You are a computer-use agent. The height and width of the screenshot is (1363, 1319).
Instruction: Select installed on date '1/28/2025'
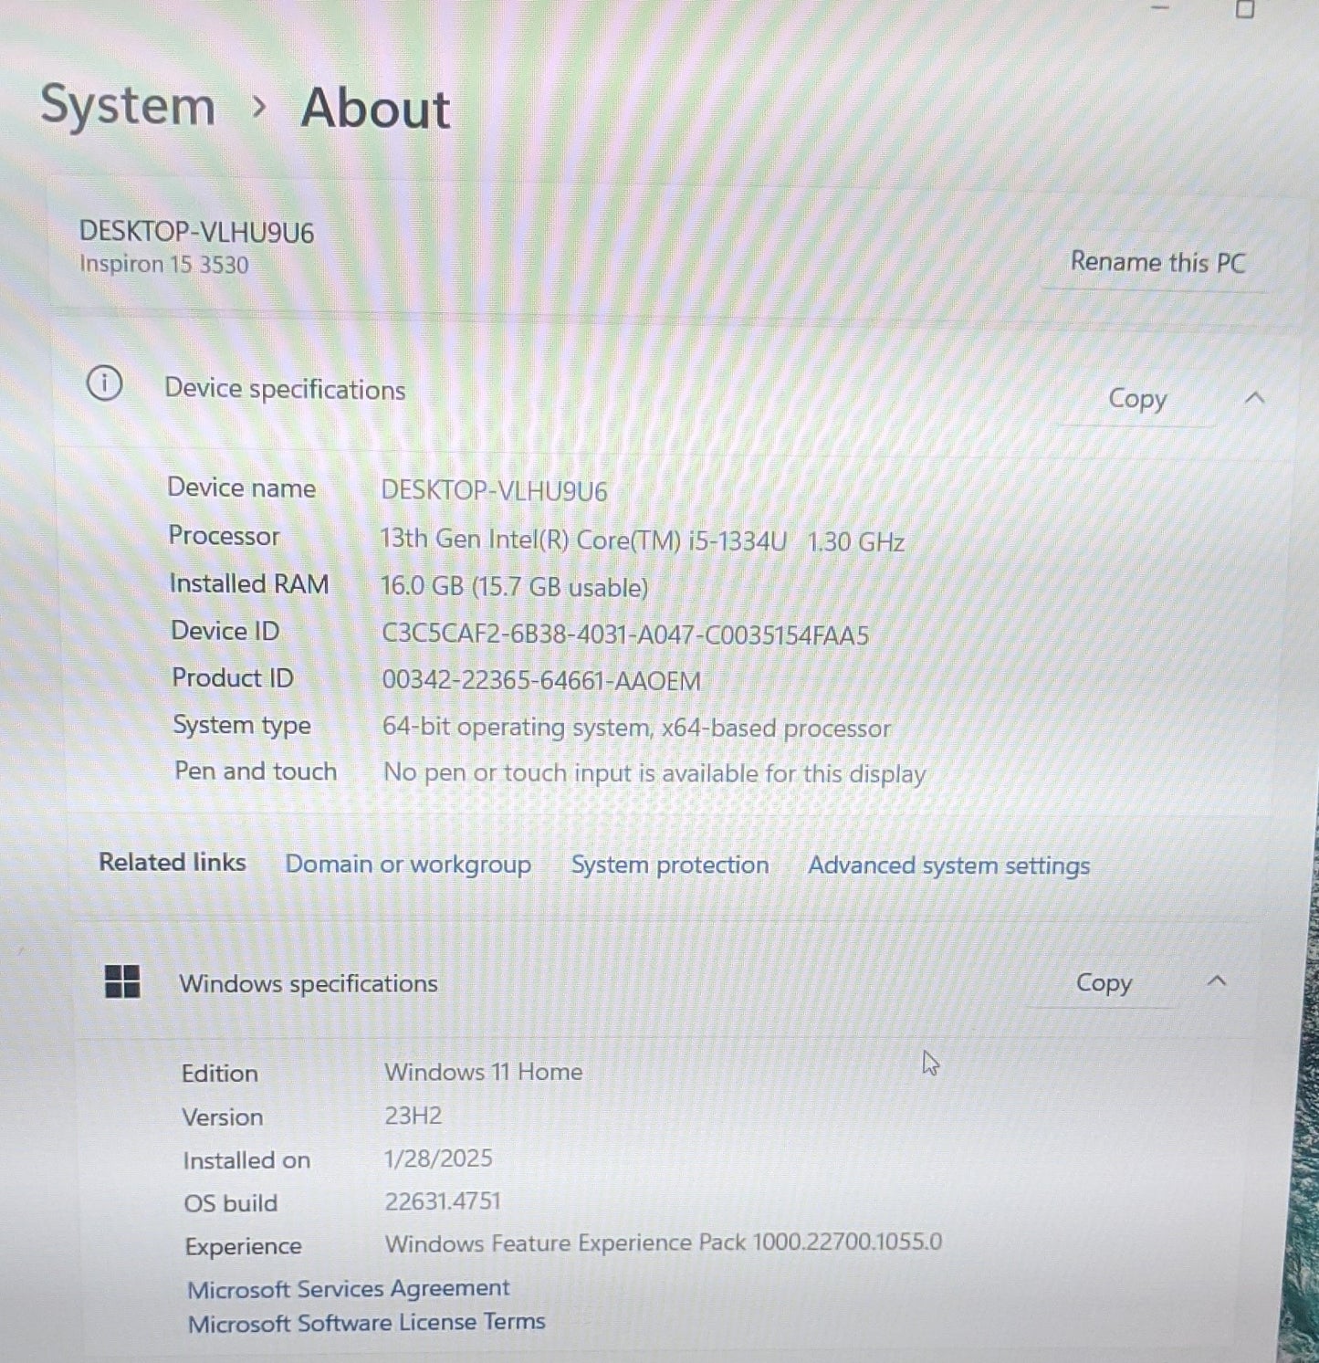(x=438, y=1159)
